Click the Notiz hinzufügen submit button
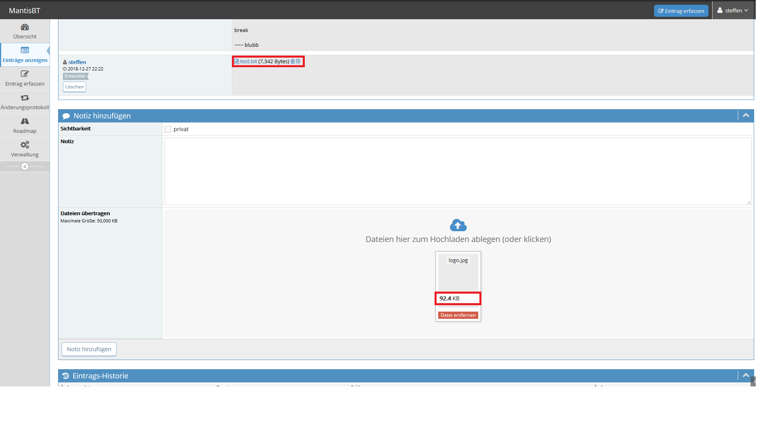 point(89,349)
